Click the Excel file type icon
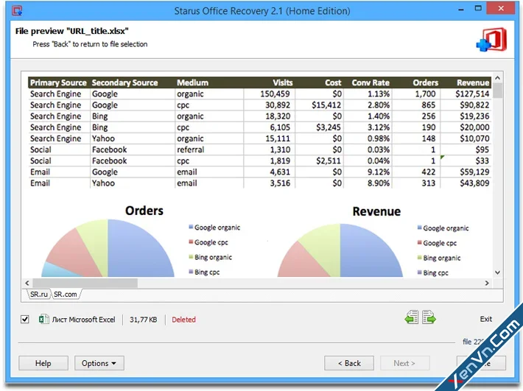 point(43,319)
